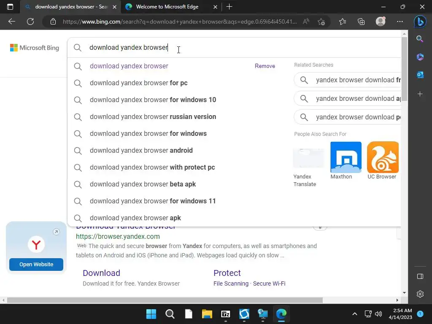Open first related search yandex browser download

click(348, 80)
